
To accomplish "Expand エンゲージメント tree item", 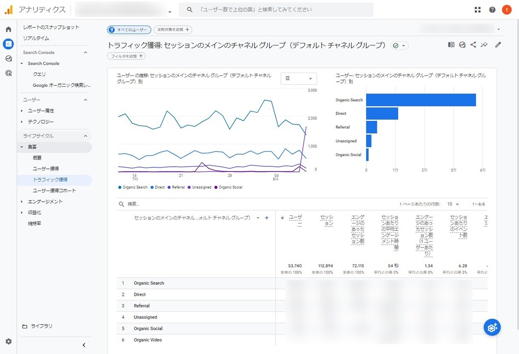I will click(x=22, y=202).
